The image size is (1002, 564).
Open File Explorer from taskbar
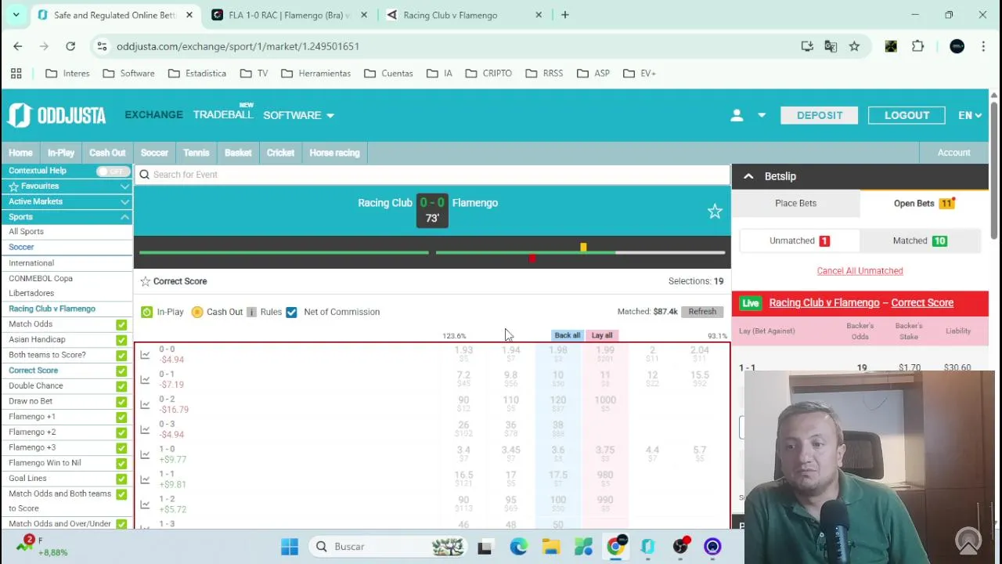tap(551, 547)
